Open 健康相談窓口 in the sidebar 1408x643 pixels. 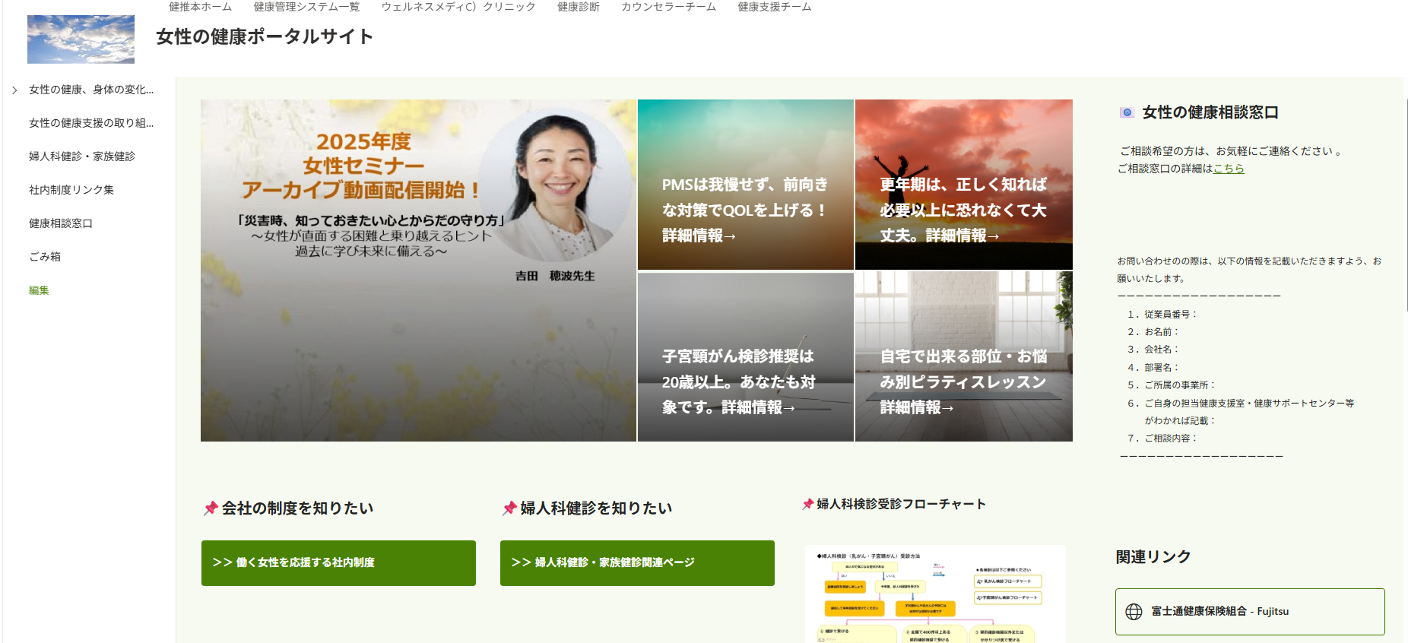point(61,223)
